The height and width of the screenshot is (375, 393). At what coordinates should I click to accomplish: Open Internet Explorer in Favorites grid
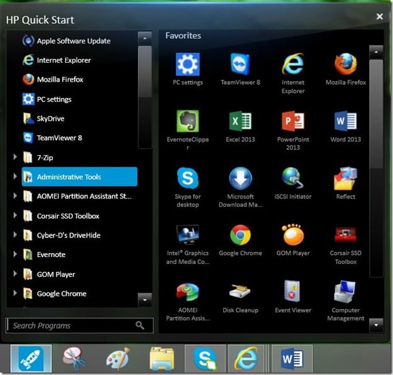click(x=293, y=64)
